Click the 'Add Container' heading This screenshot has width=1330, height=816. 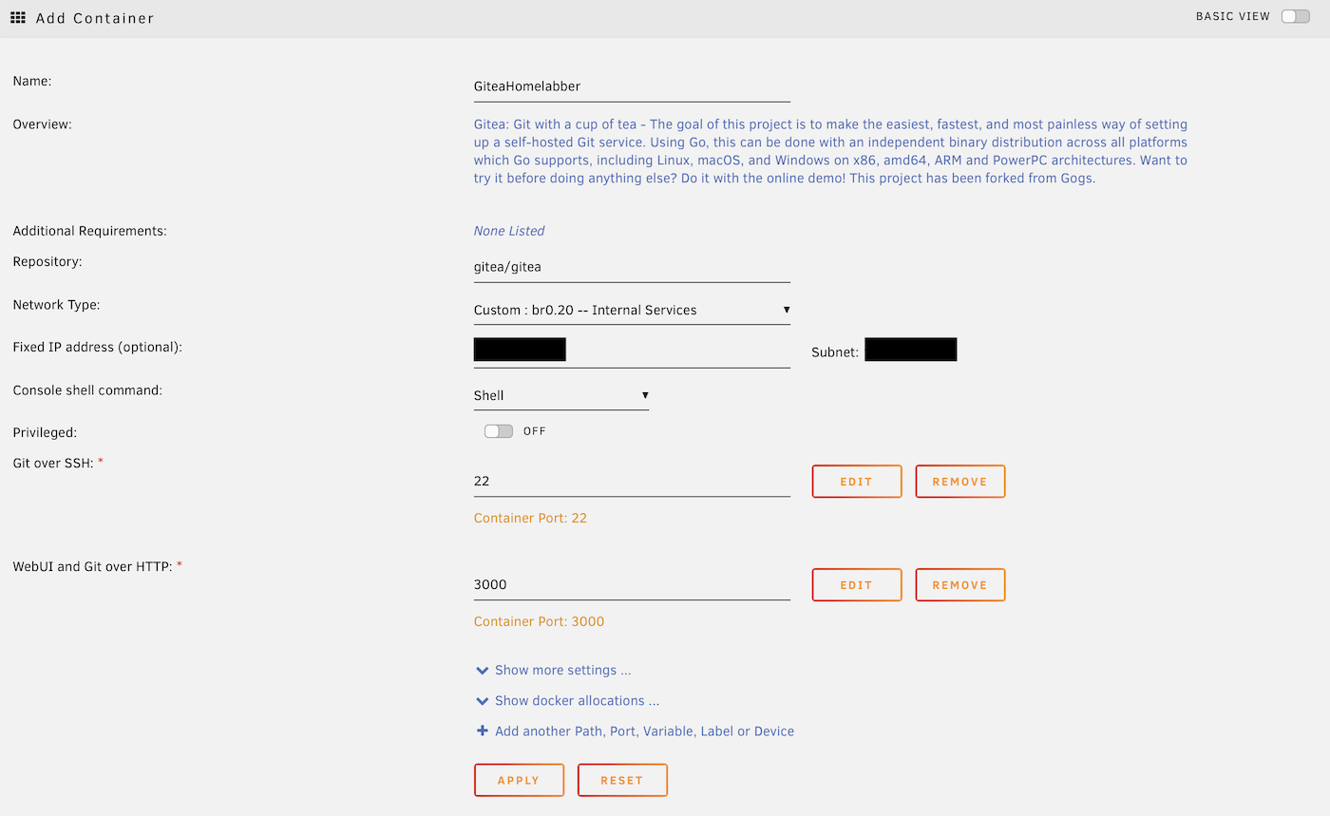tap(95, 18)
